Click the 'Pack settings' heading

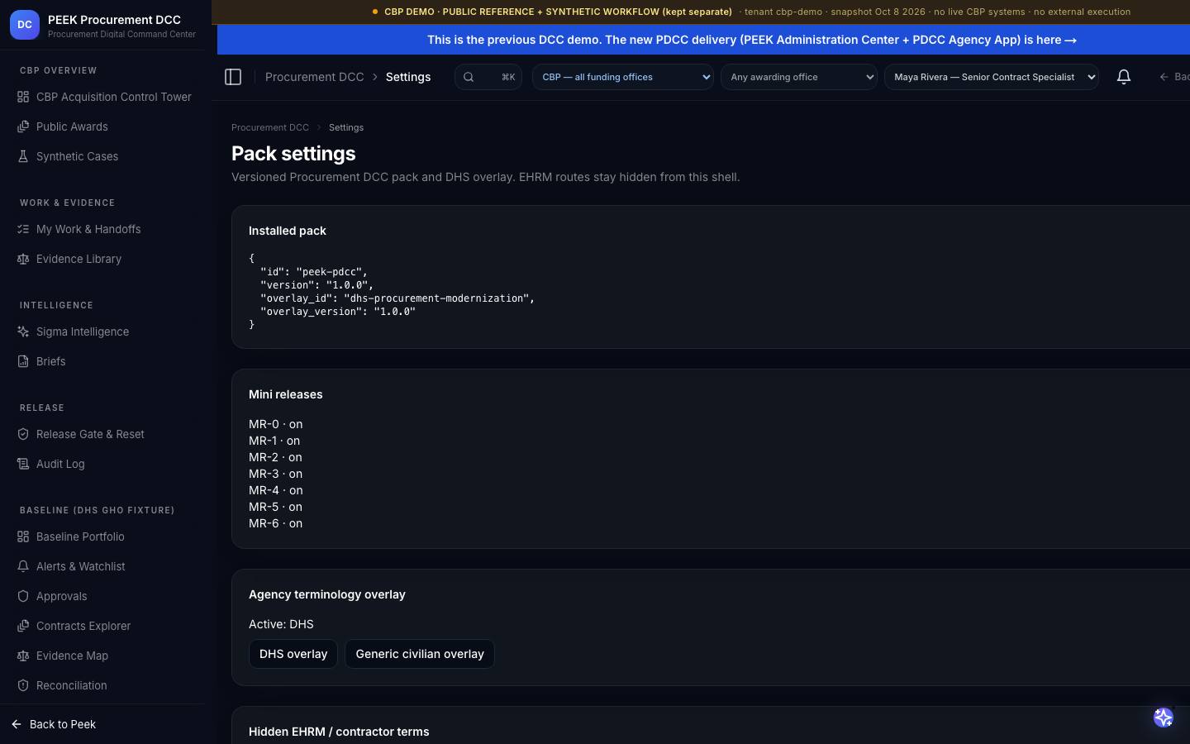click(x=293, y=154)
